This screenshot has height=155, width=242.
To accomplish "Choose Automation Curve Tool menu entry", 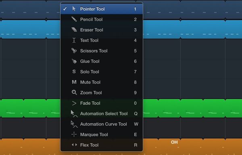I will (102, 124).
